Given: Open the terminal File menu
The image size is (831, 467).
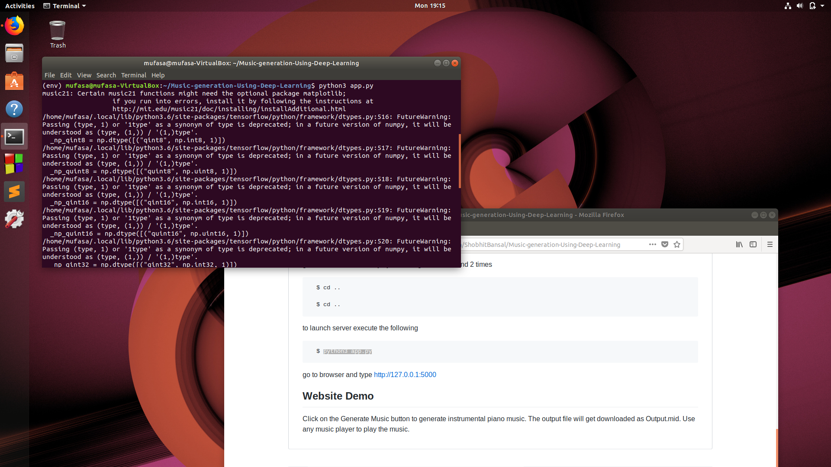Looking at the screenshot, I should 49,75.
